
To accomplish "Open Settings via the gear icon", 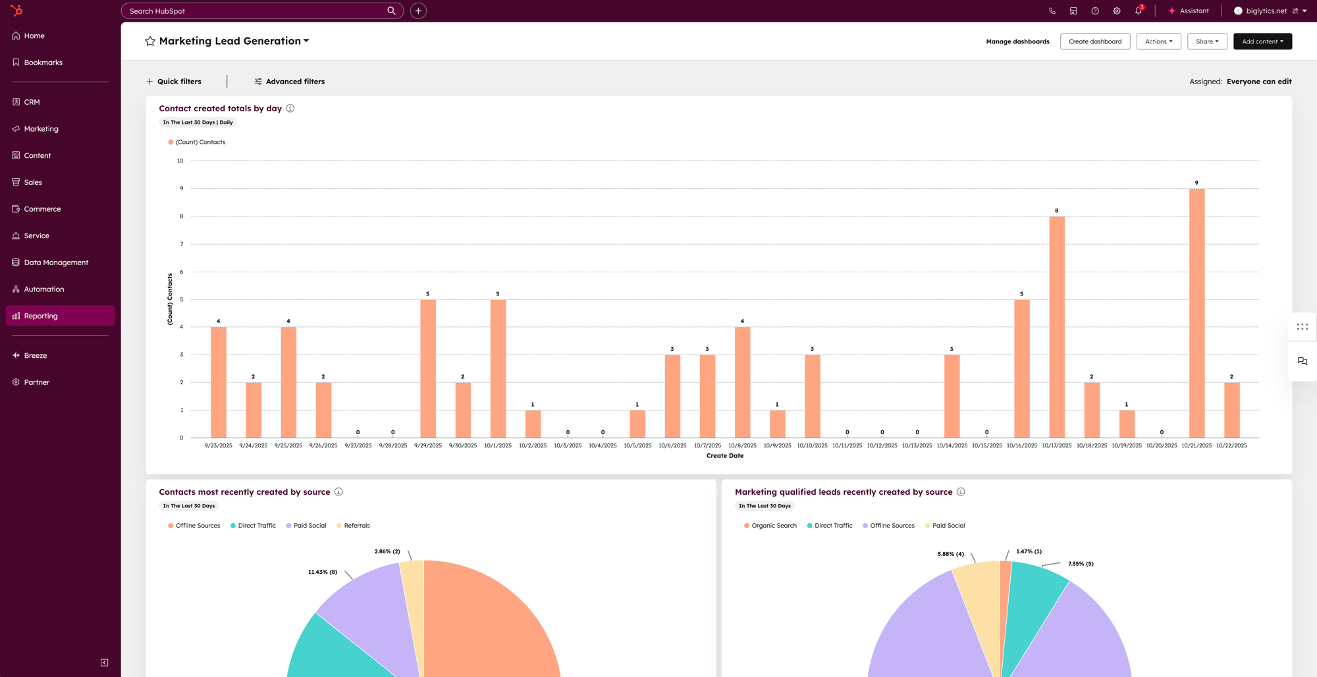I will click(1117, 11).
